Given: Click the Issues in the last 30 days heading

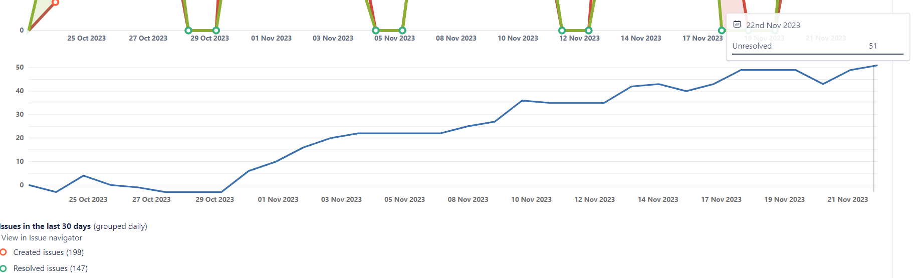Looking at the screenshot, I should (45, 226).
